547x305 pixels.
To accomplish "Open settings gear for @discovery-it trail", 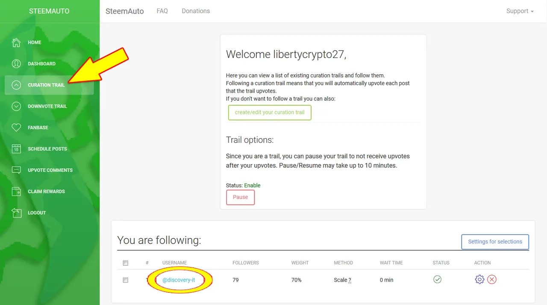I will [479, 280].
